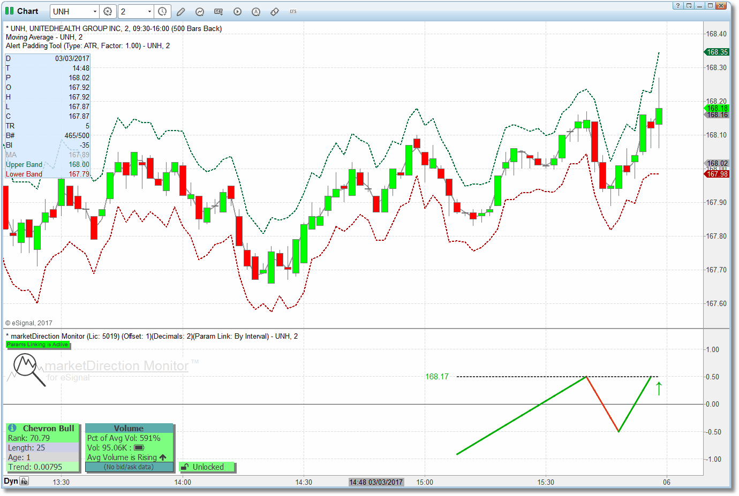Click the 14:48 03/03/2017 time marker

[376, 482]
